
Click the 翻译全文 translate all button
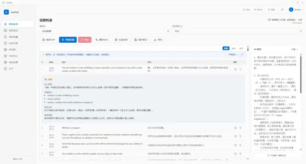pos(102,40)
